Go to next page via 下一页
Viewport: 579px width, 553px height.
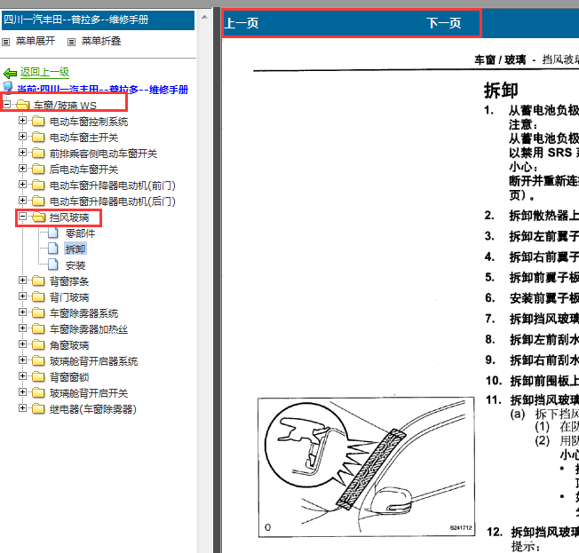tap(444, 23)
